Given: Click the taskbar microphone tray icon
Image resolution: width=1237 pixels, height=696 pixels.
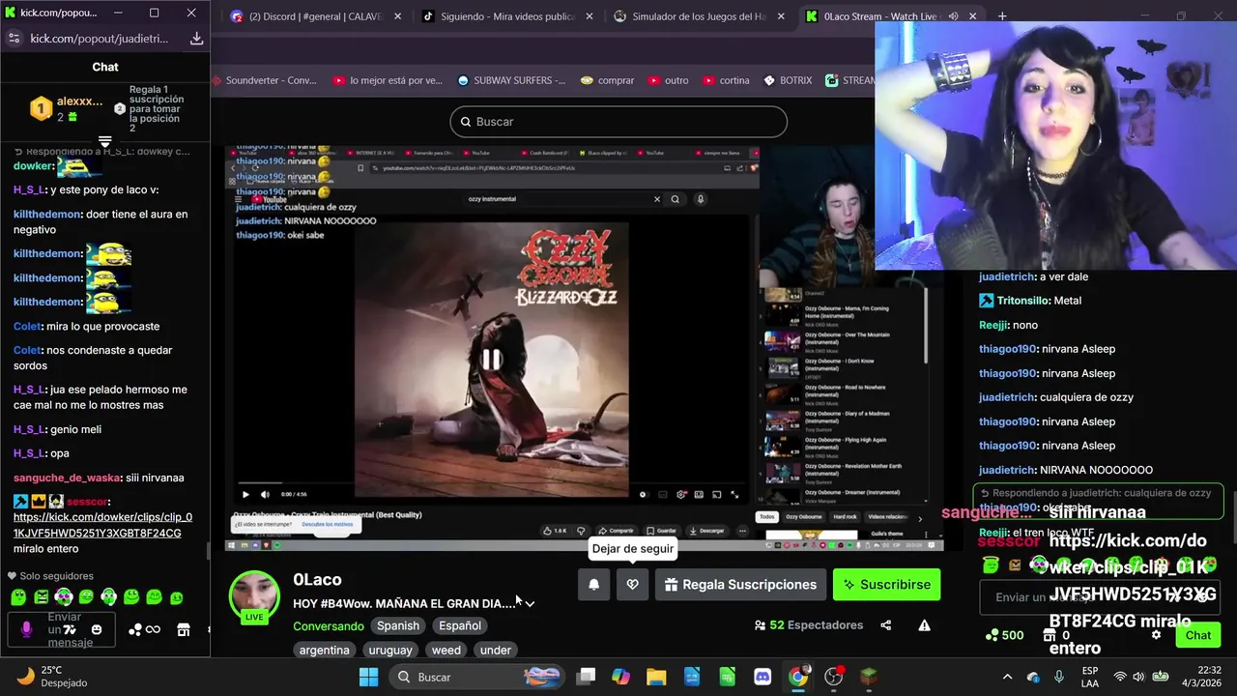Looking at the screenshot, I should (x=1059, y=677).
